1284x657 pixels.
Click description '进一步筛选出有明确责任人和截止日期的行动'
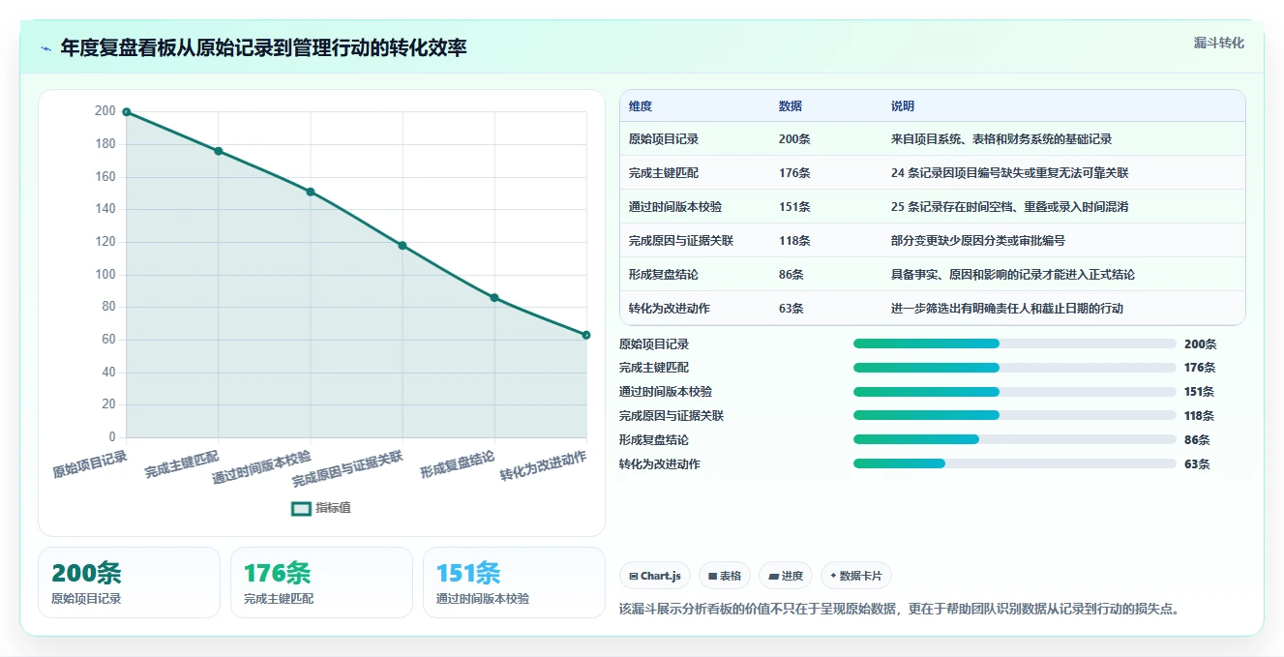coord(1007,309)
